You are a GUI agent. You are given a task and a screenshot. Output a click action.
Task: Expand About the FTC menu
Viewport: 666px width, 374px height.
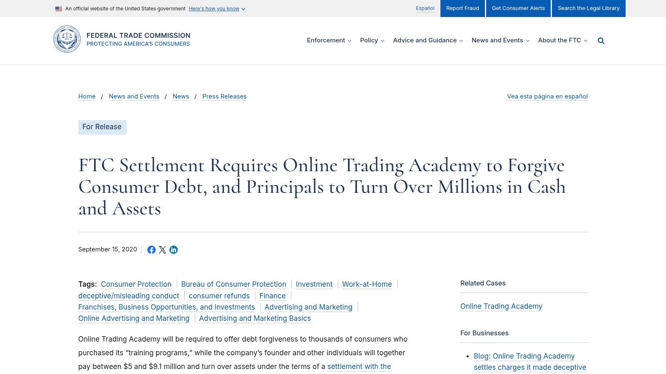click(x=563, y=40)
